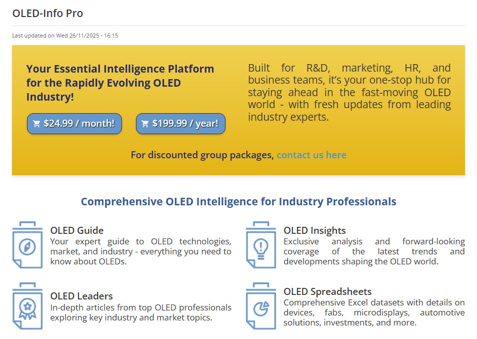Click the OLED Insights heading text

[x=314, y=230]
